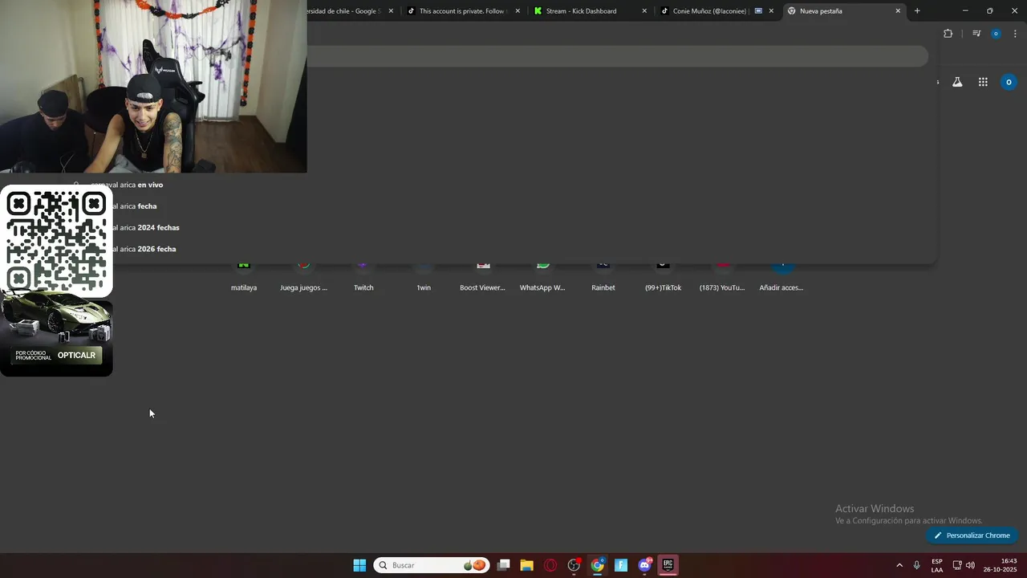Open Chrome extensions puzzle icon
Viewport: 1027px width, 578px height.
[948, 34]
